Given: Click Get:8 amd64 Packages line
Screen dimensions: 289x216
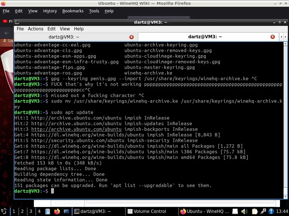Looking at the screenshot, I should (x=131, y=157).
